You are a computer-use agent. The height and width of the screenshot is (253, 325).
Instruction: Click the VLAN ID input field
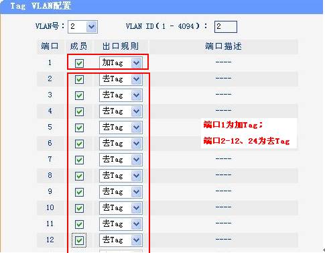pos(226,27)
